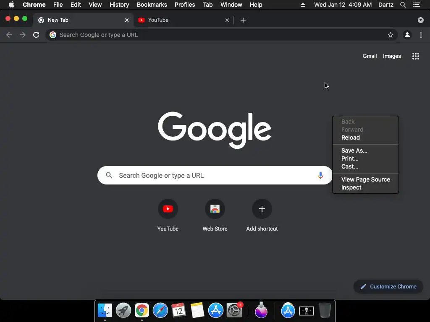The width and height of the screenshot is (430, 322).
Task: Open Calendar from the Dock
Action: pyautogui.click(x=178, y=311)
